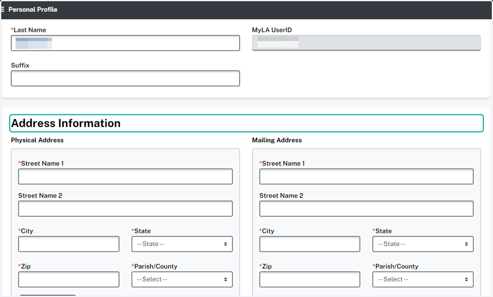Click the Mailing Address City field
The width and height of the screenshot is (493, 297).
(310, 244)
